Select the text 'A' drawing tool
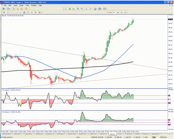 32,12
